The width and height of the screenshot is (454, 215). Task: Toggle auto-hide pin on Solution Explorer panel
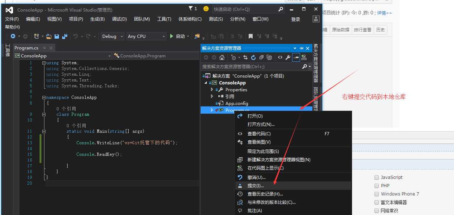point(301,48)
